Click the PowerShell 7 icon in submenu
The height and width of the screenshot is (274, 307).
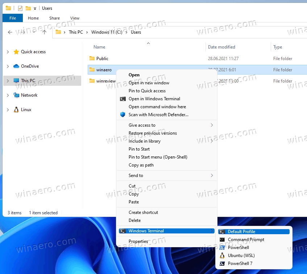pos(222,264)
